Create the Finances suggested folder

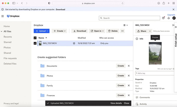pos(121,95)
